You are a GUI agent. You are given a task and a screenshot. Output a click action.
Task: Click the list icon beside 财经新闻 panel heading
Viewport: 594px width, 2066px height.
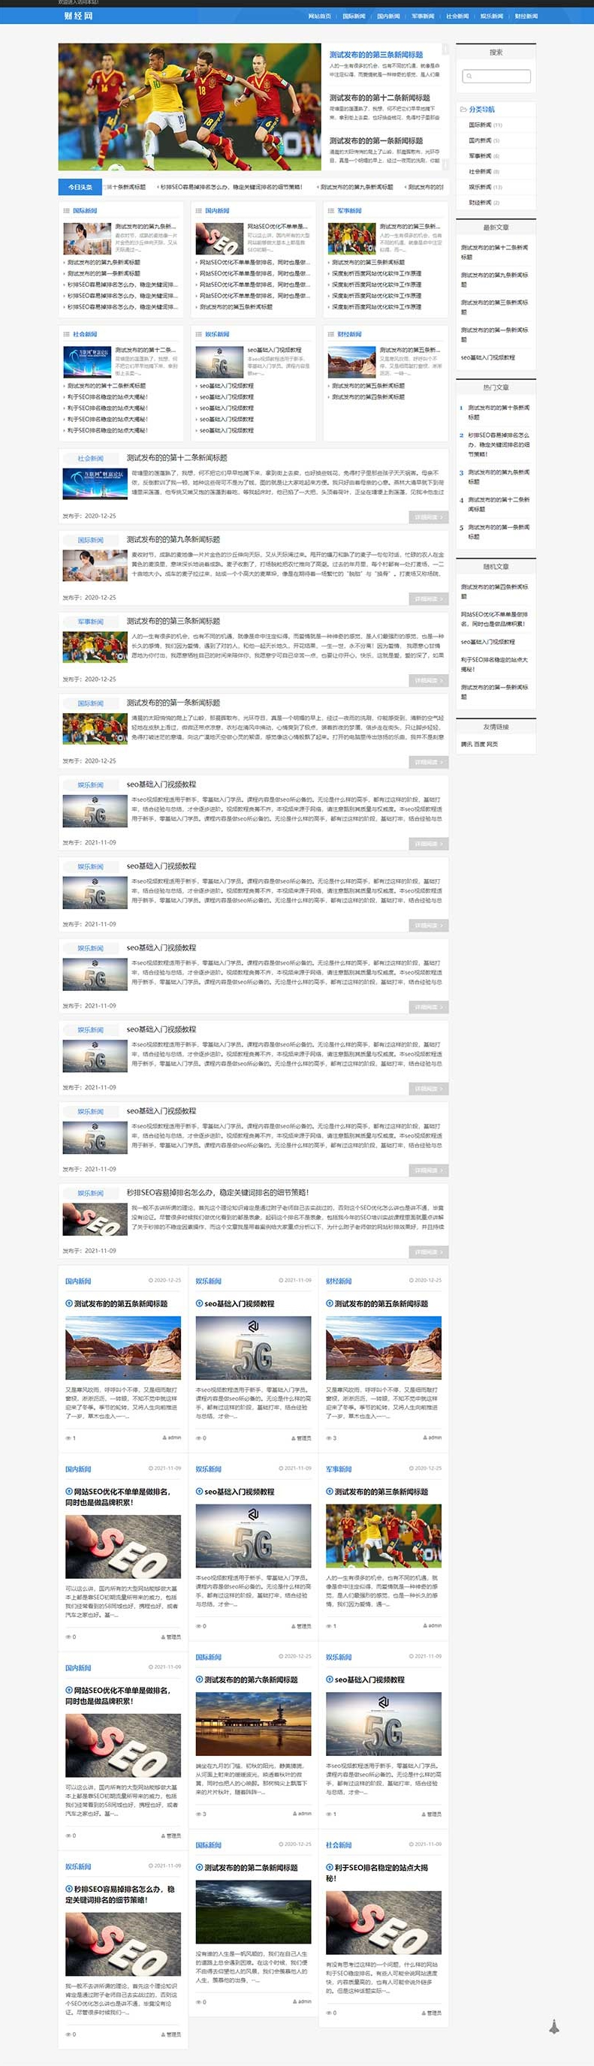coord(331,334)
